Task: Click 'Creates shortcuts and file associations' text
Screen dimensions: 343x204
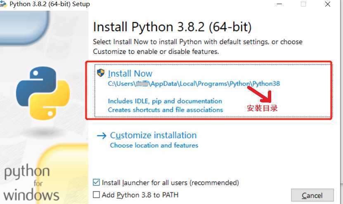Action: click(x=166, y=110)
